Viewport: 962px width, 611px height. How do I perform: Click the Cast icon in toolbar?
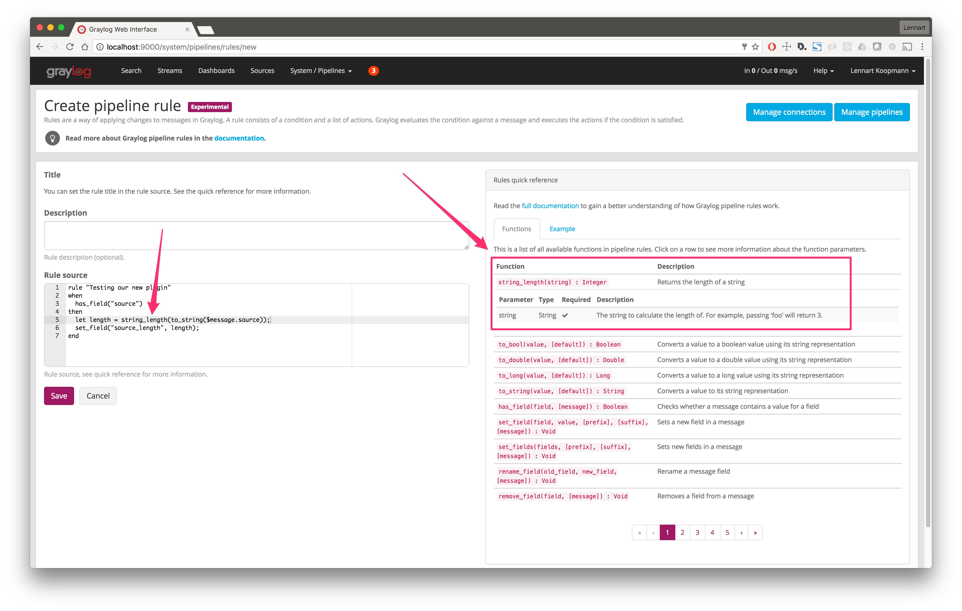pyautogui.click(x=907, y=47)
